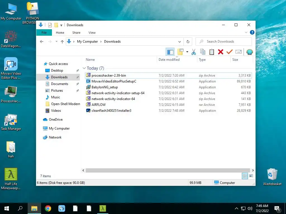286x214 pixels.
Task: Show hidden tray icons chevron
Action: pyautogui.click(x=236, y=208)
